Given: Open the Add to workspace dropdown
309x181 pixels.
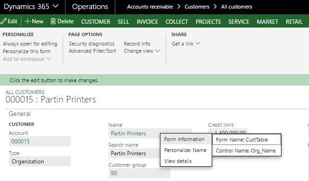Looking at the screenshot, I should coord(49,58).
